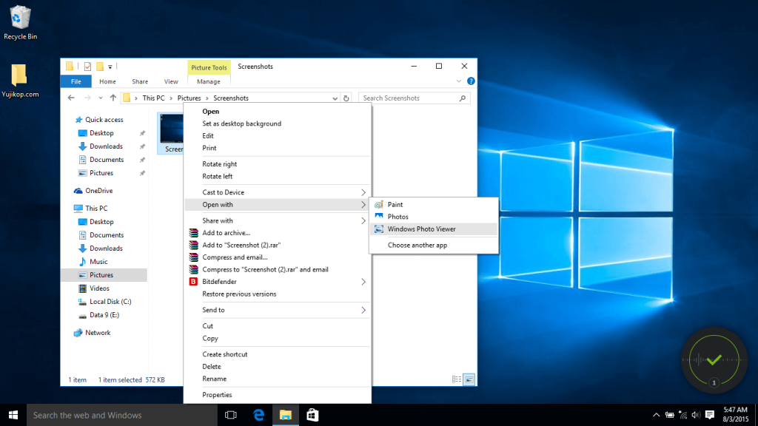The height and width of the screenshot is (426, 758).
Task: Open the File ribbon tab
Action: coord(76,81)
